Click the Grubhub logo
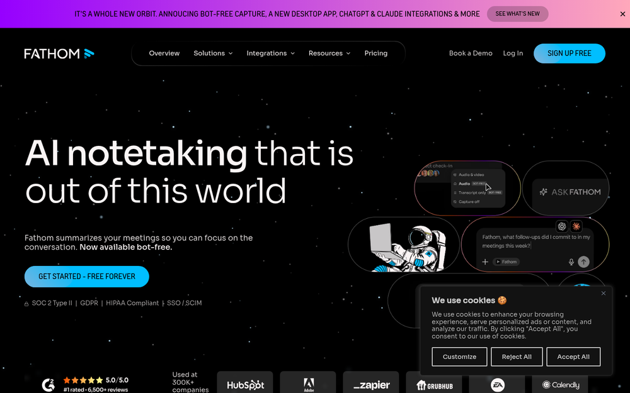 coord(434,385)
